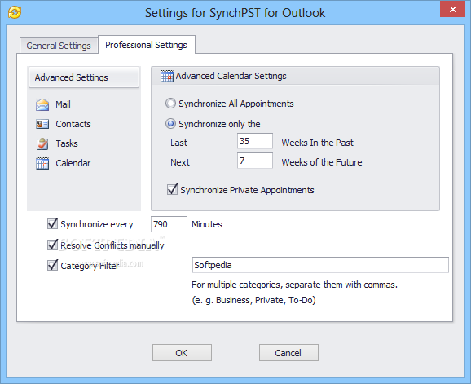The image size is (471, 384).
Task: Toggle Synchronize Private Appointments checkbox
Action: pyautogui.click(x=173, y=190)
